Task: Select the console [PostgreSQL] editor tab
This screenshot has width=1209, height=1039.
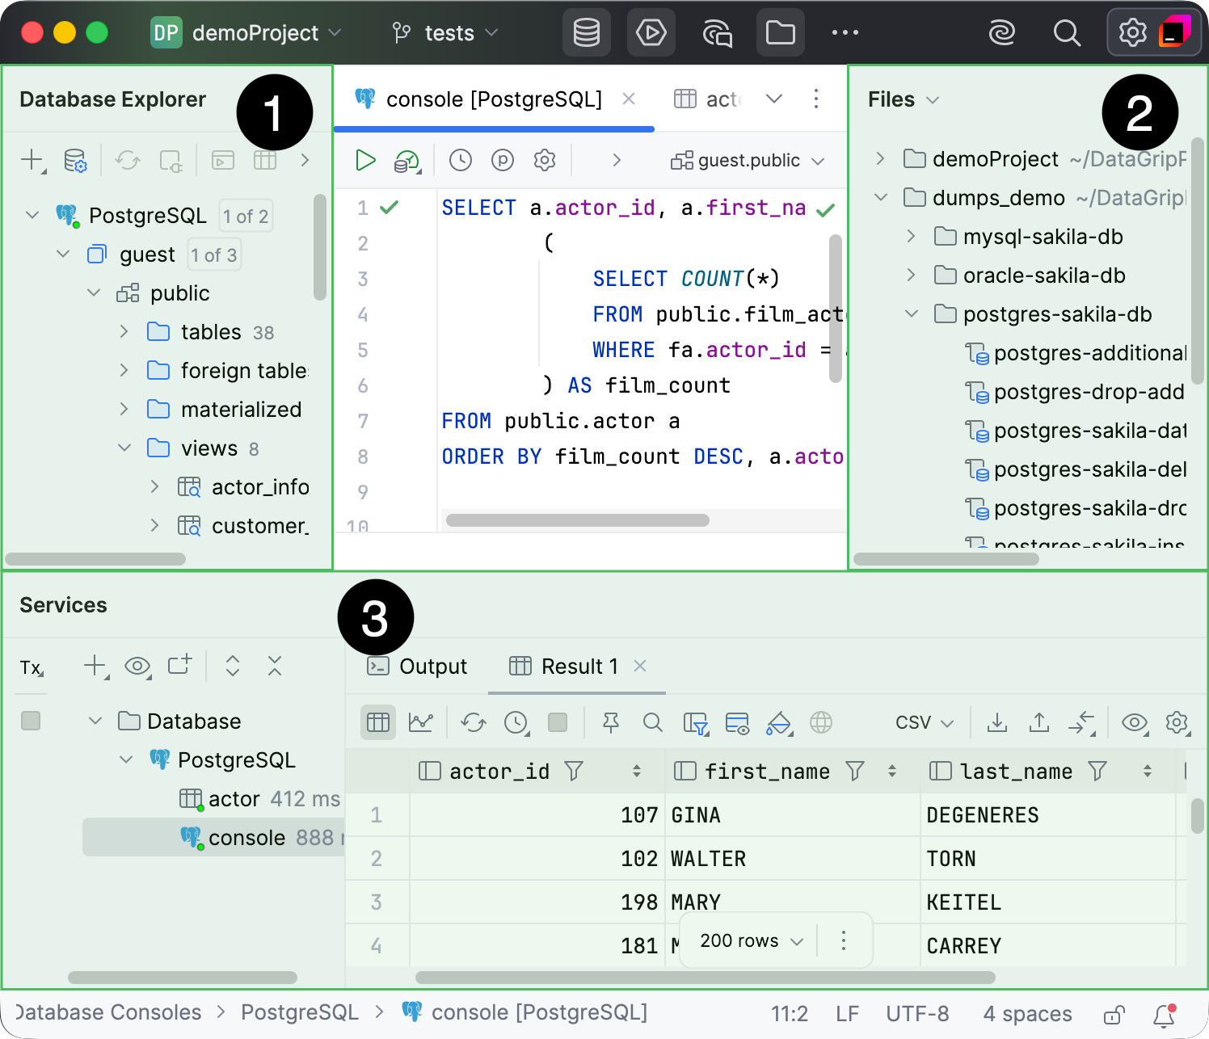Action: point(494,99)
